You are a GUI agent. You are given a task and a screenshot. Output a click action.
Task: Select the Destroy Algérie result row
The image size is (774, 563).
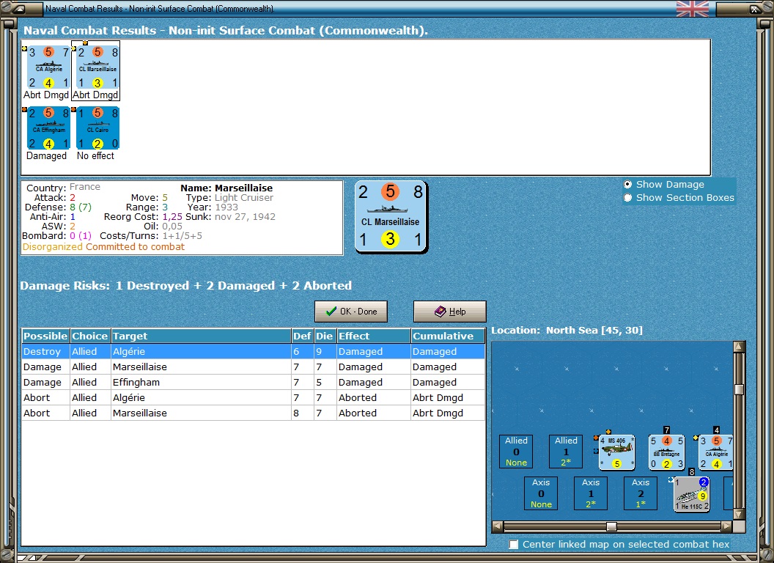[253, 352]
